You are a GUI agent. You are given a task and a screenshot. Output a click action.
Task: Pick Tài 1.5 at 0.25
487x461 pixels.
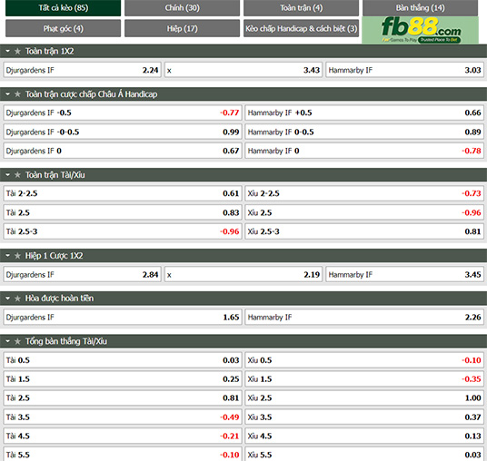click(123, 379)
